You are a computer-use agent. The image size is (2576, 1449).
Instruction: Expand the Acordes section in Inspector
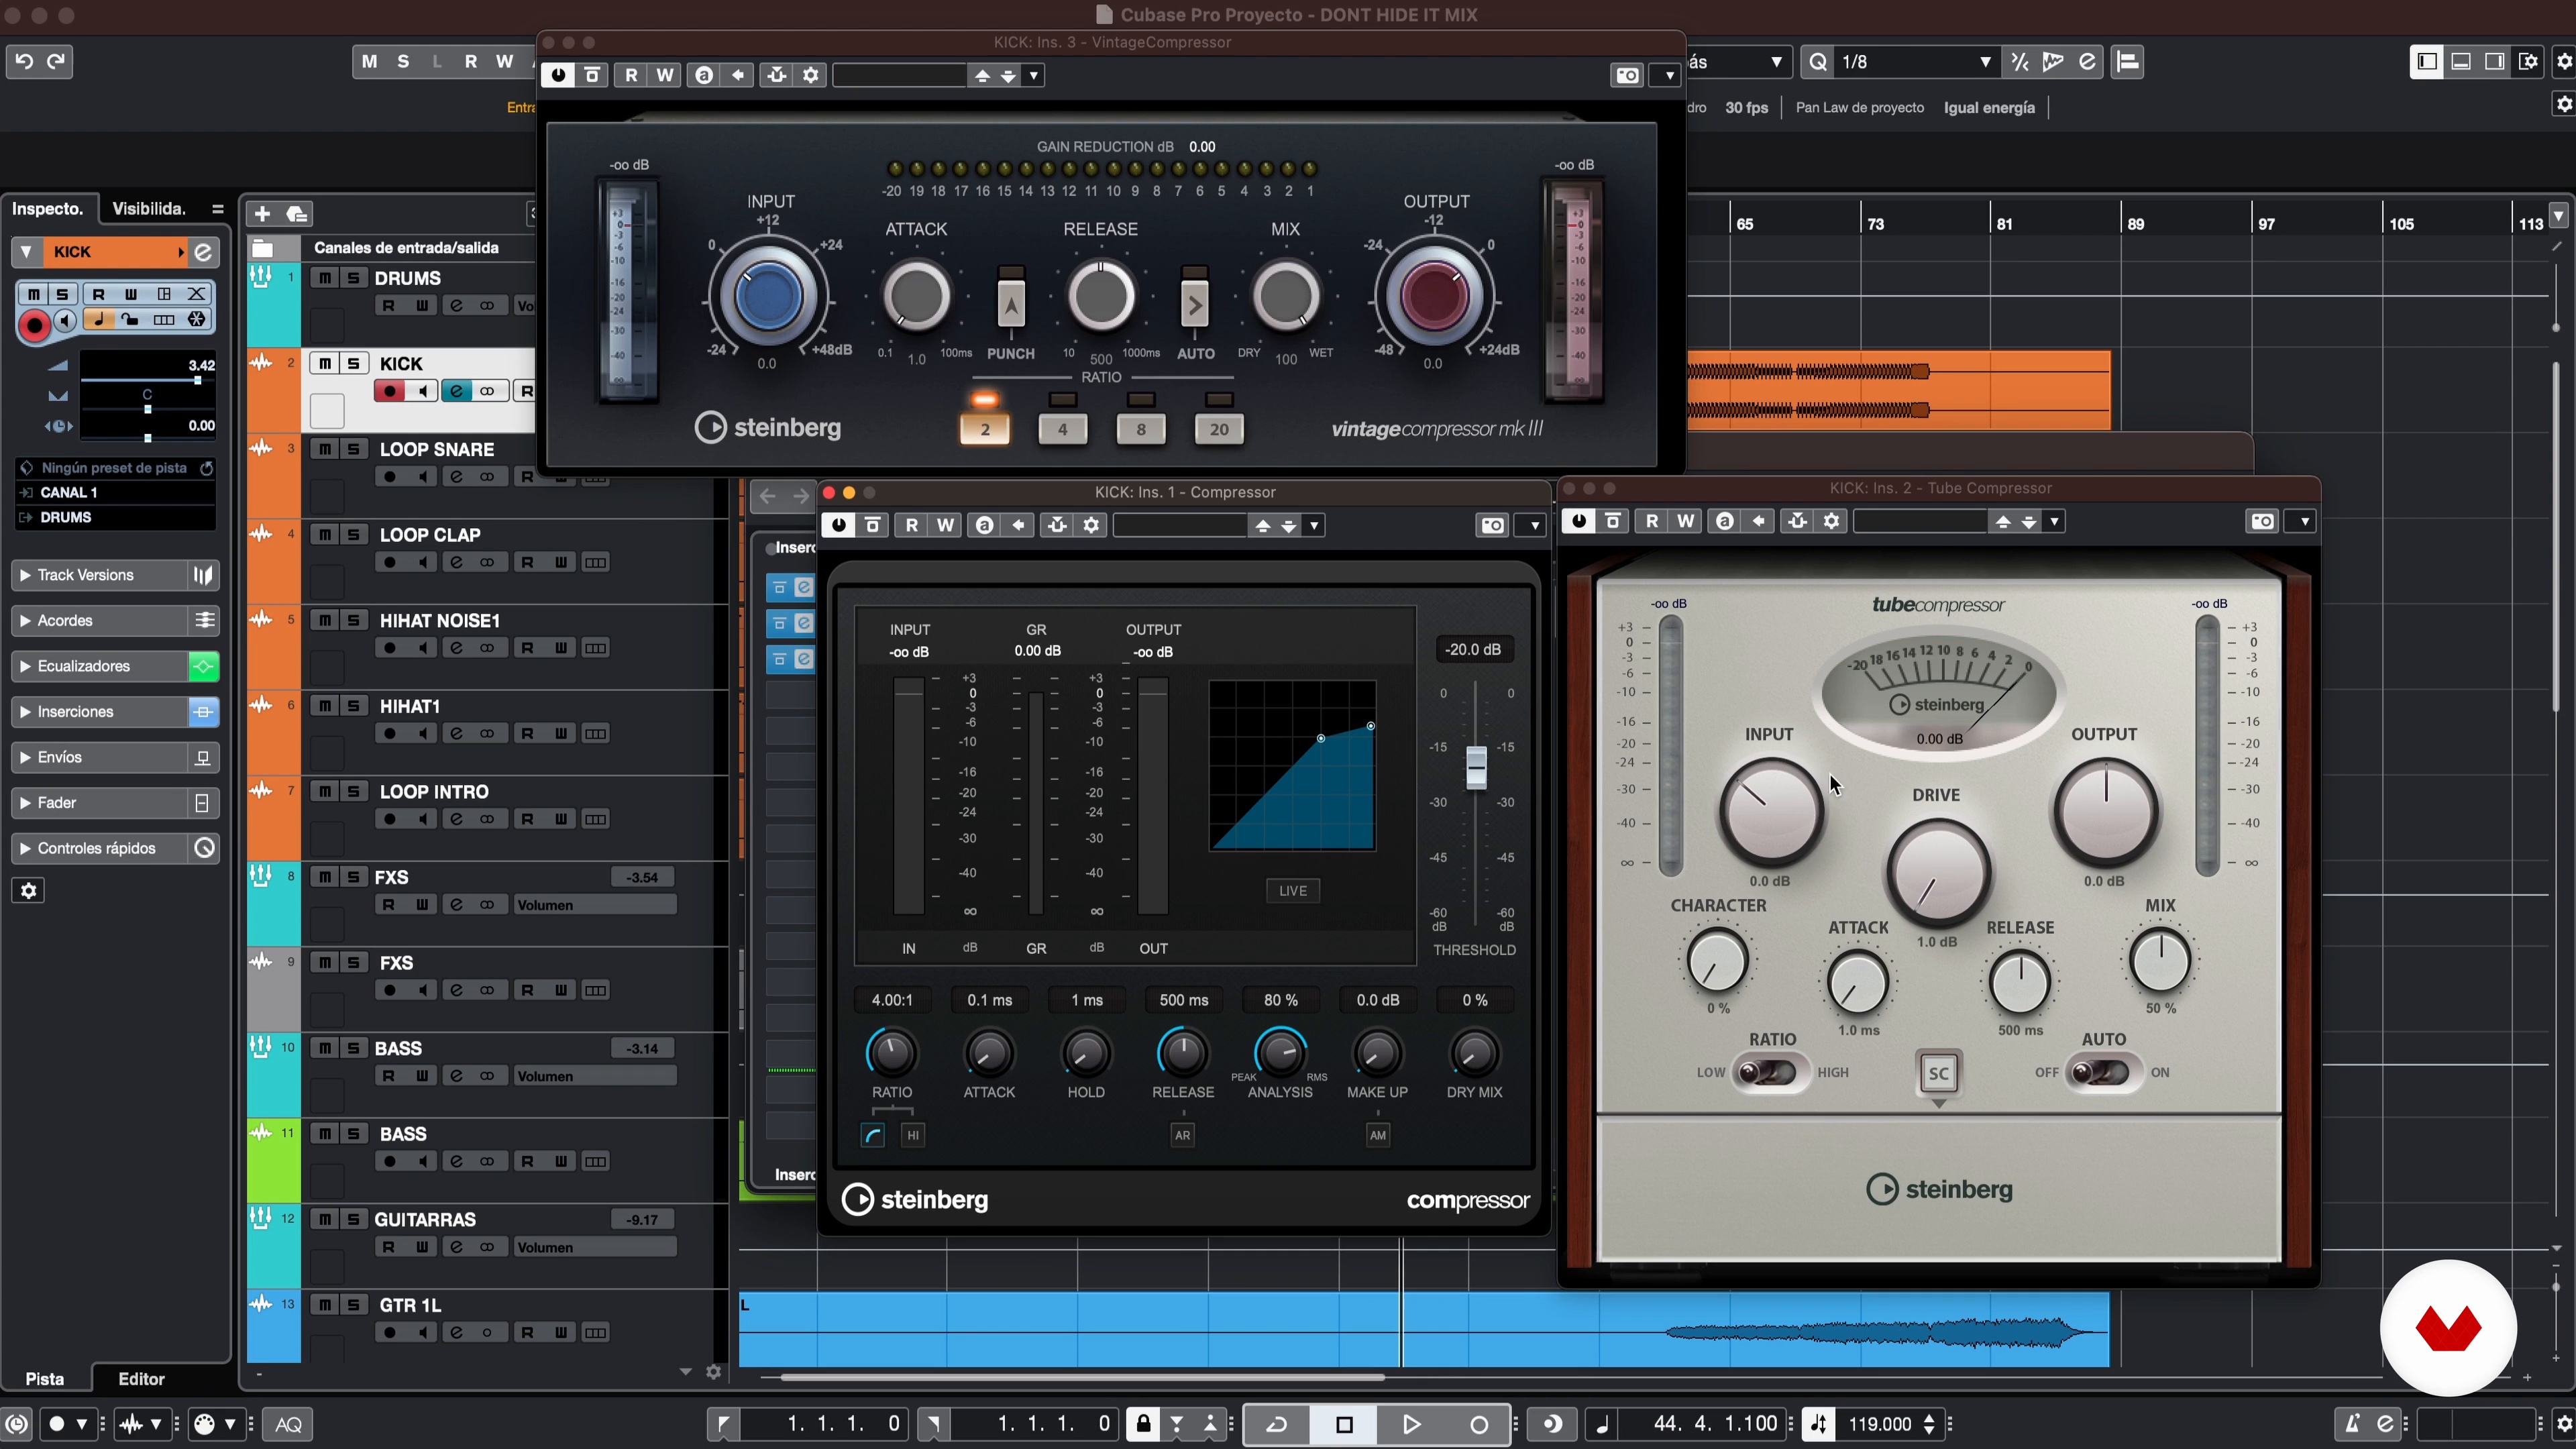tap(25, 621)
